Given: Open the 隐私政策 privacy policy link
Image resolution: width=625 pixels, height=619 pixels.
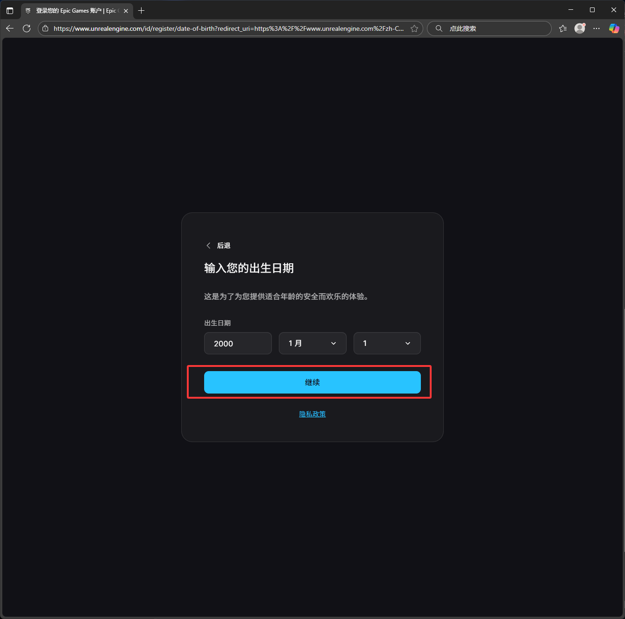Looking at the screenshot, I should pyautogui.click(x=312, y=414).
